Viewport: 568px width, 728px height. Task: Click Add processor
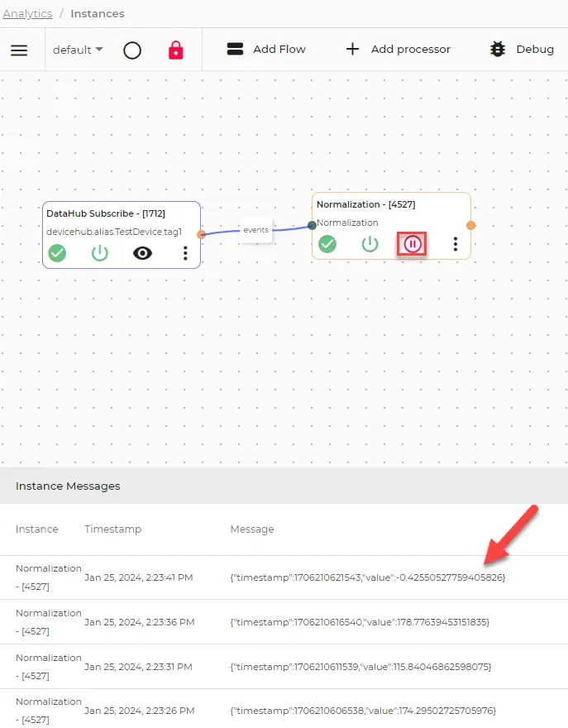pos(399,49)
